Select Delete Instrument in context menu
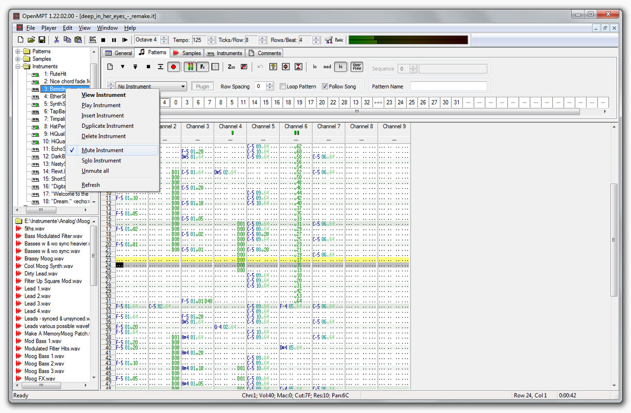The height and width of the screenshot is (413, 631). pyautogui.click(x=112, y=136)
